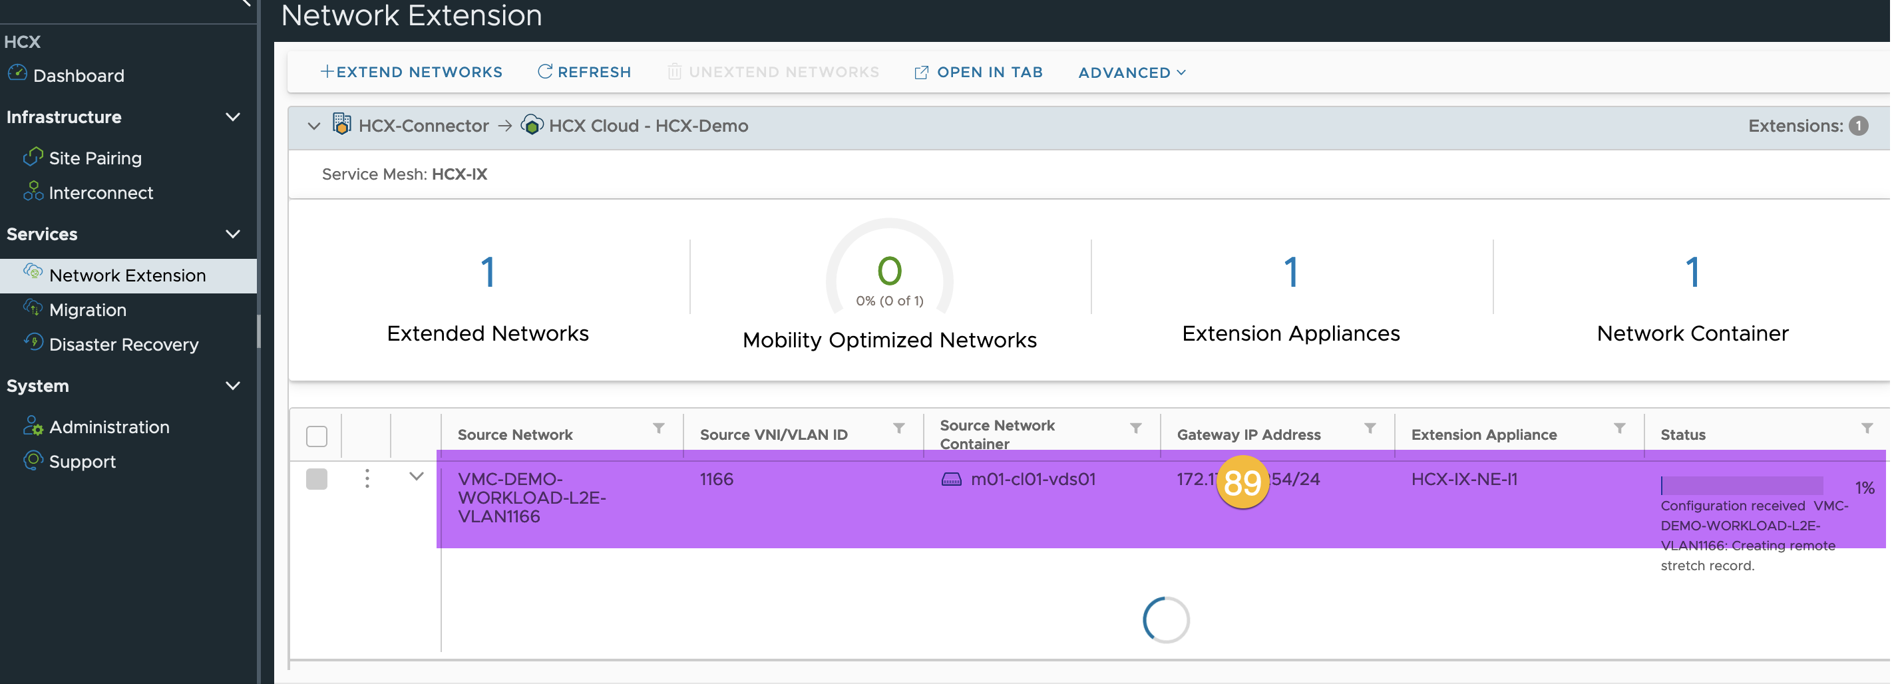
Task: Click the VLAN ID 1166 cell
Action: click(717, 480)
